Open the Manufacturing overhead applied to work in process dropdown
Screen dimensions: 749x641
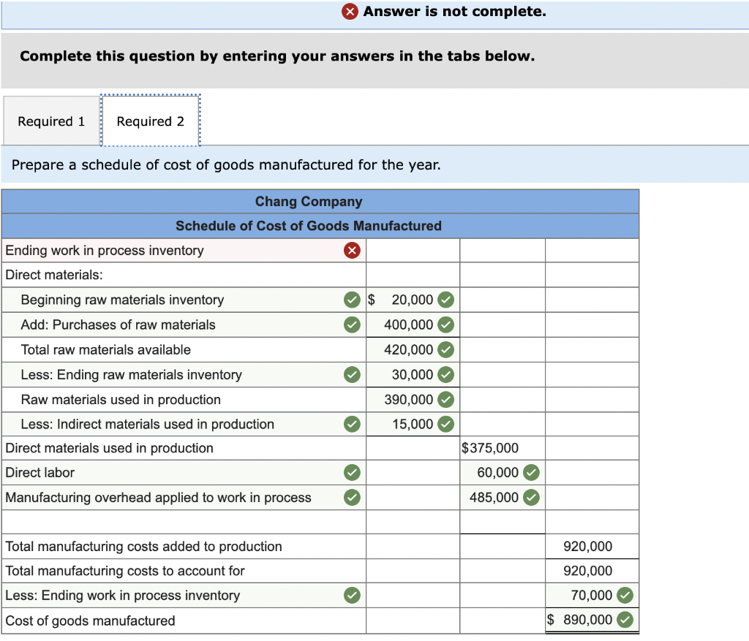[x=184, y=497]
